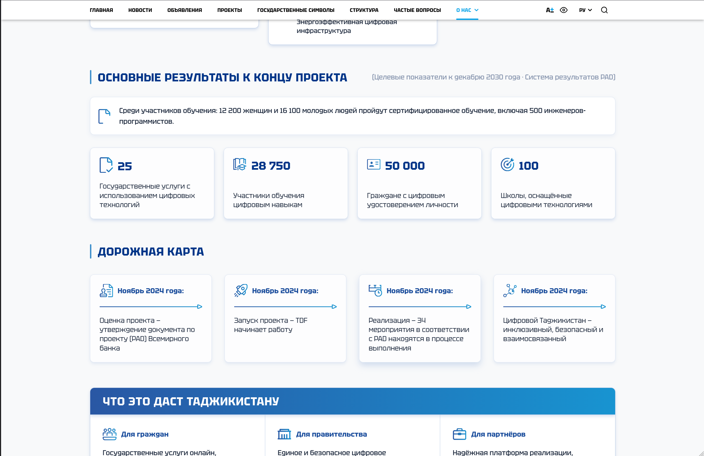This screenshot has width=704, height=456.
Task: Click the document icon beside training participants note
Action: pos(104,116)
